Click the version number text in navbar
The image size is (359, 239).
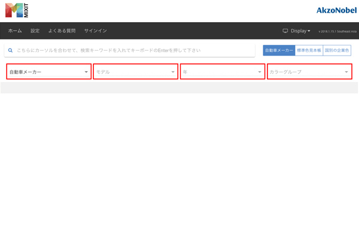[337, 32]
